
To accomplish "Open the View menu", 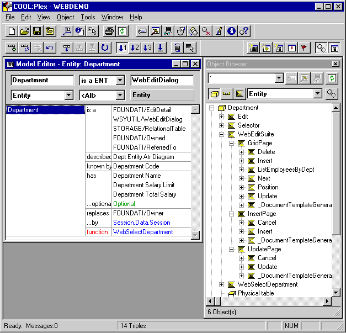I will point(44,17).
